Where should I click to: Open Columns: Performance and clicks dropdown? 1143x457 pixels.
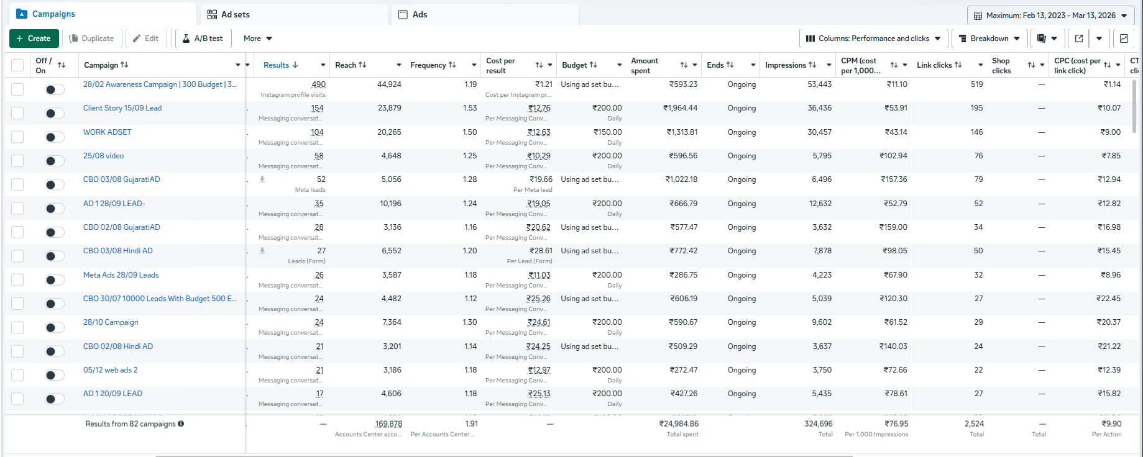click(x=873, y=38)
